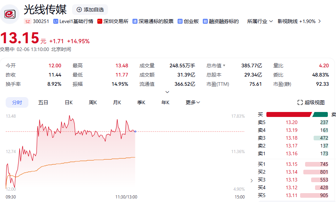Open the 创业板 tag link
Screen dimensions: 336x202
point(191,21)
